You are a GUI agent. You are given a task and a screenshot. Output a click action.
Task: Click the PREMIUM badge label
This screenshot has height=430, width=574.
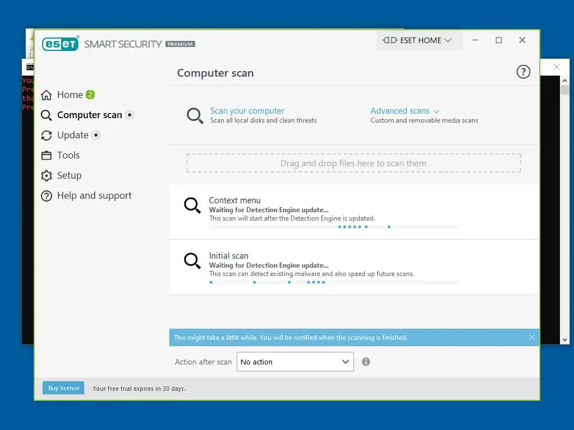(180, 44)
